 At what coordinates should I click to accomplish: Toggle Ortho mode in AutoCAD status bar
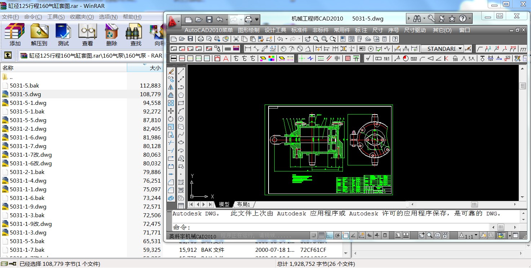(329, 236)
